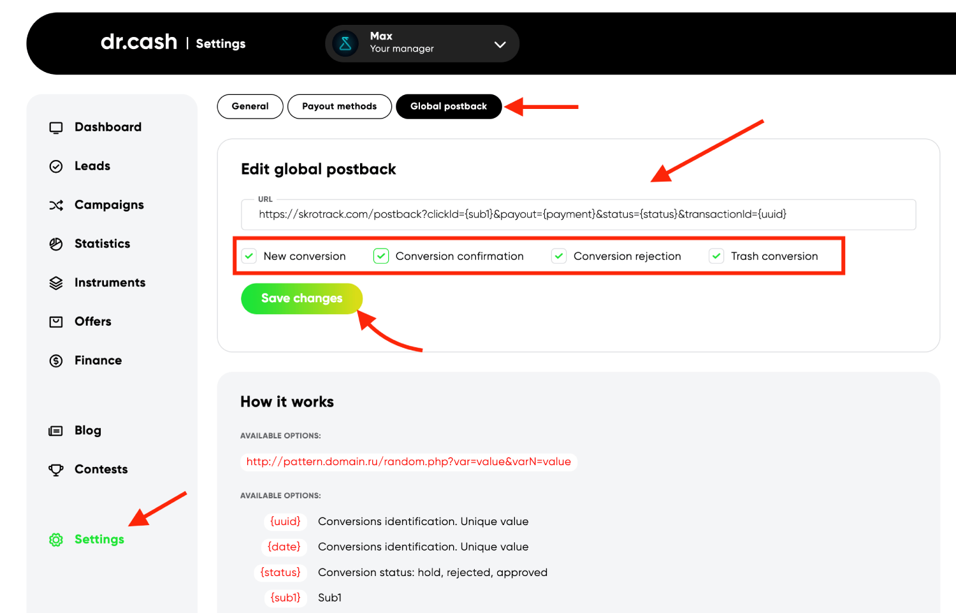Toggle the New conversion checkbox
Viewport: 956px width, 613px height.
[x=249, y=256]
